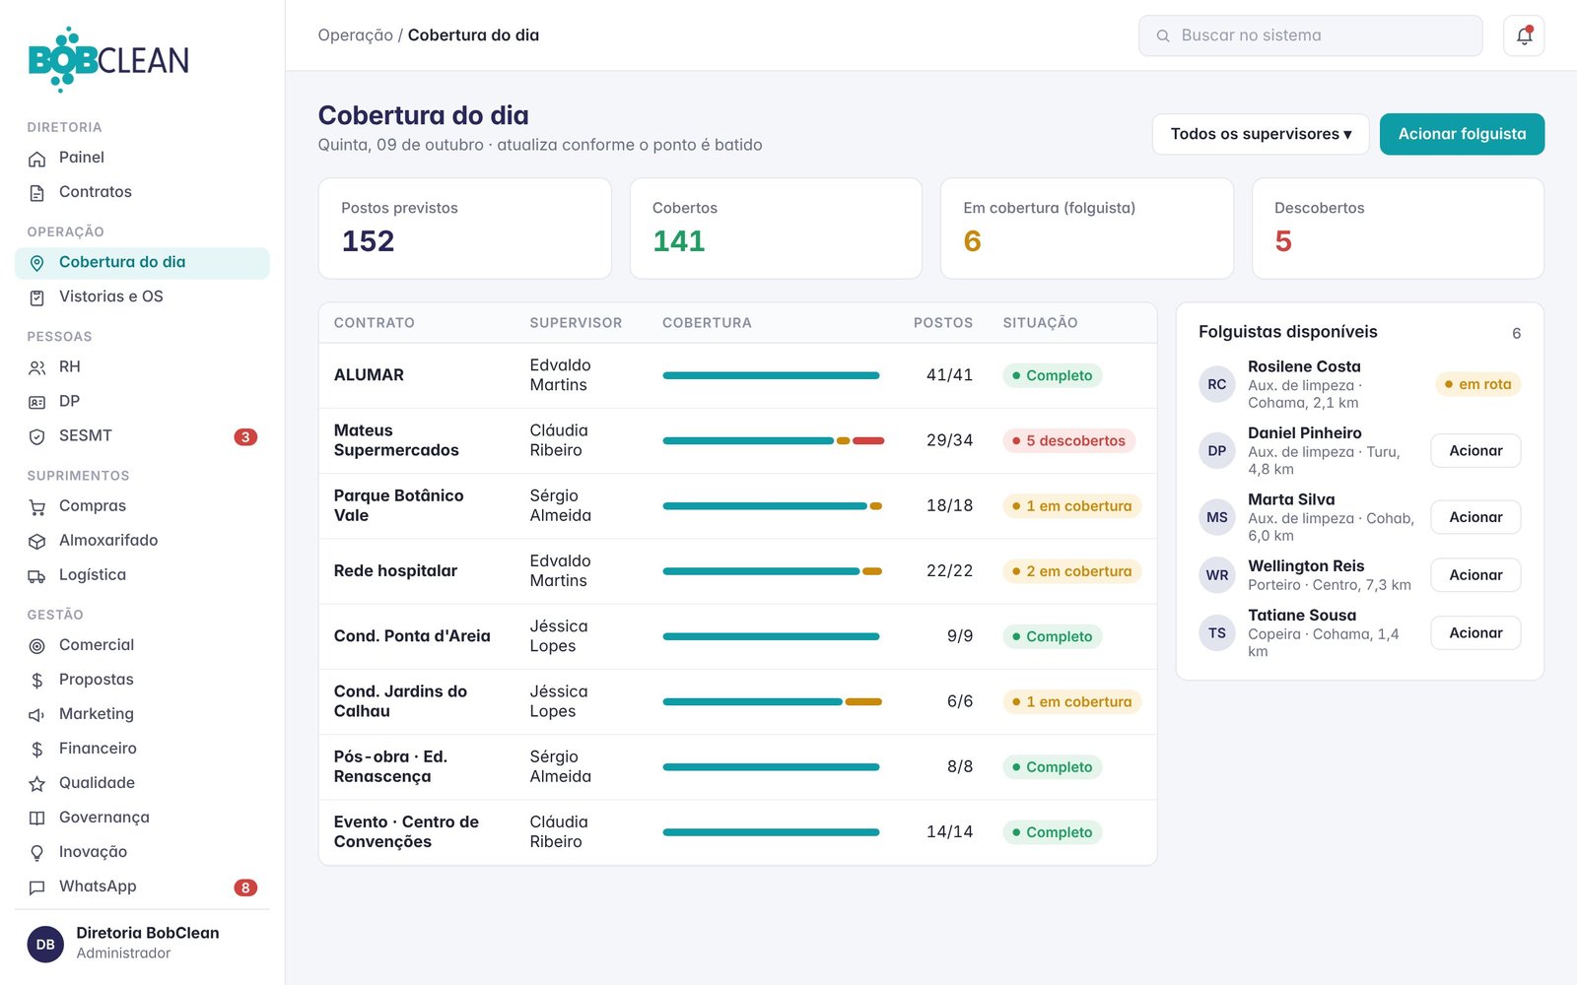The height and width of the screenshot is (985, 1577).
Task: Click the WhatsApp chat icon
Action: pos(37,887)
